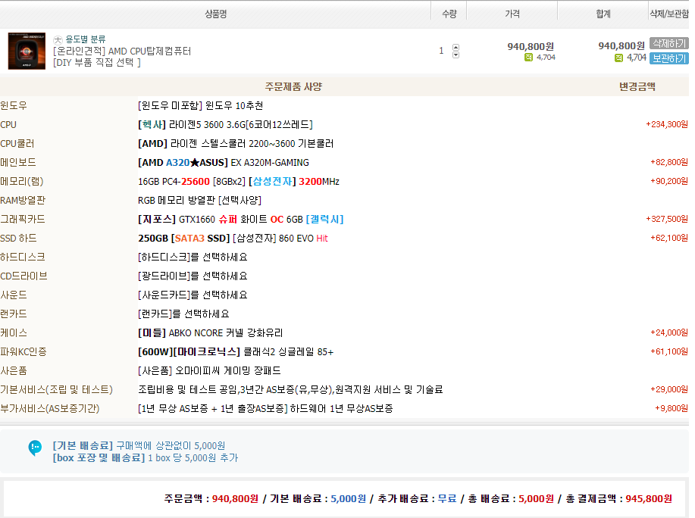Open the 용도별 분류 category link
This screenshot has width=695, height=518.
click(86, 39)
